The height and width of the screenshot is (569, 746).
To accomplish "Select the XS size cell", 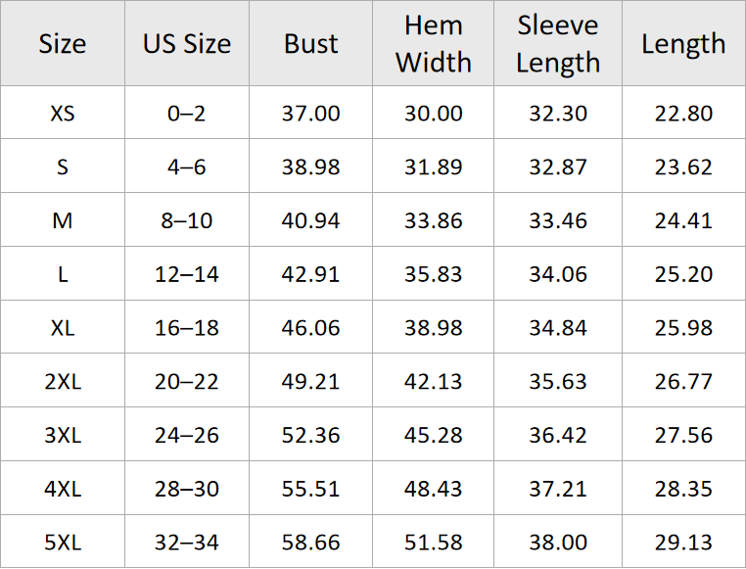I will 63,114.
